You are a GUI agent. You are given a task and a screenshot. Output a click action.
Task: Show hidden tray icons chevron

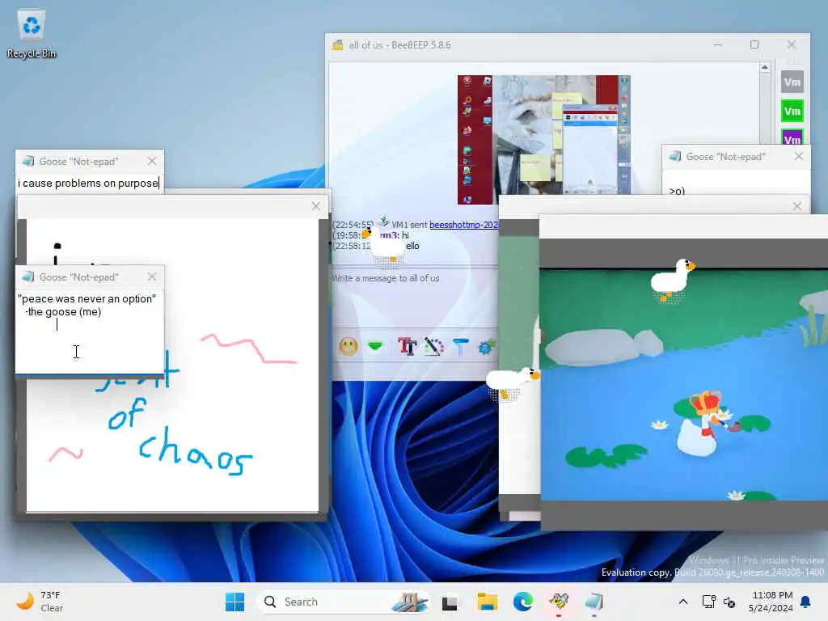coord(682,602)
